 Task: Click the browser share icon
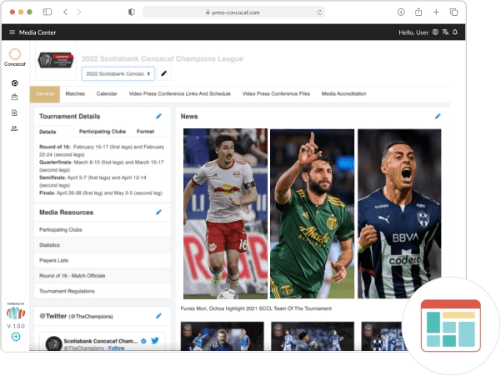[418, 13]
